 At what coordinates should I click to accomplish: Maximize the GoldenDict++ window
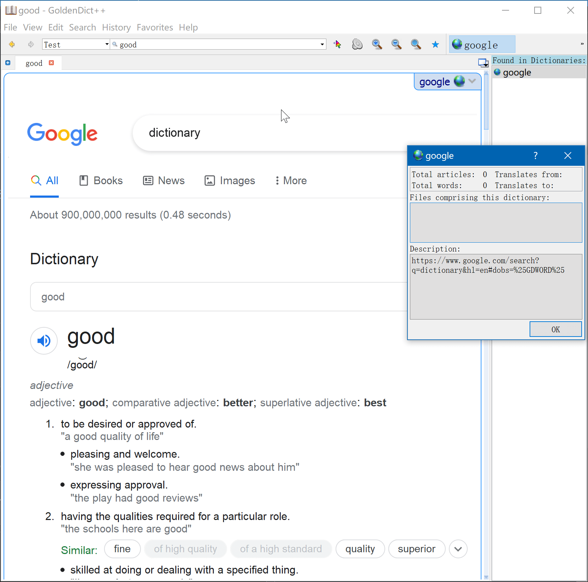538,10
